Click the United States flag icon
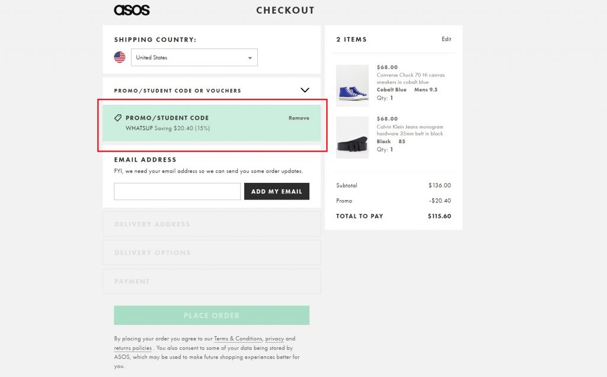This screenshot has height=377, width=607. [x=120, y=57]
